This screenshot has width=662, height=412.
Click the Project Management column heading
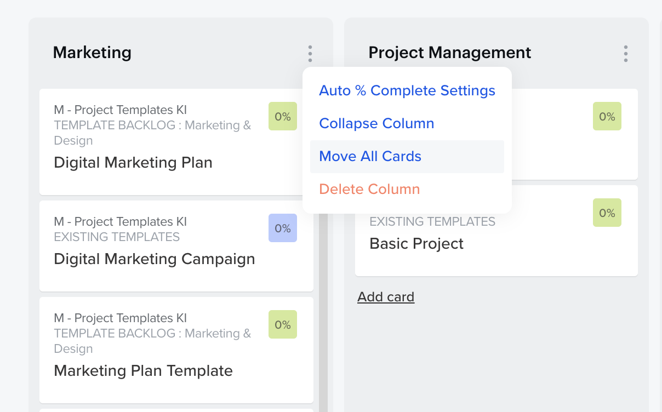tap(449, 53)
